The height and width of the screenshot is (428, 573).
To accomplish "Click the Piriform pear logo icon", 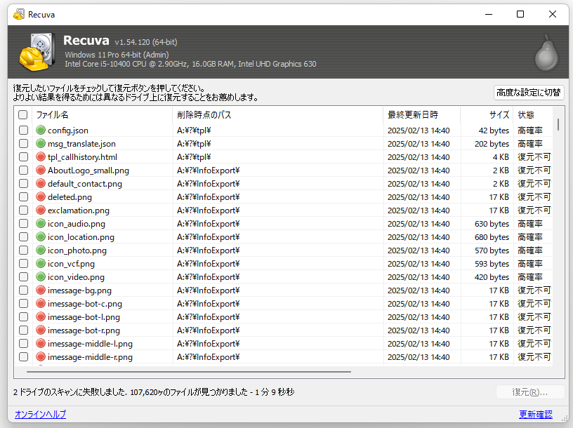I will [x=546, y=53].
